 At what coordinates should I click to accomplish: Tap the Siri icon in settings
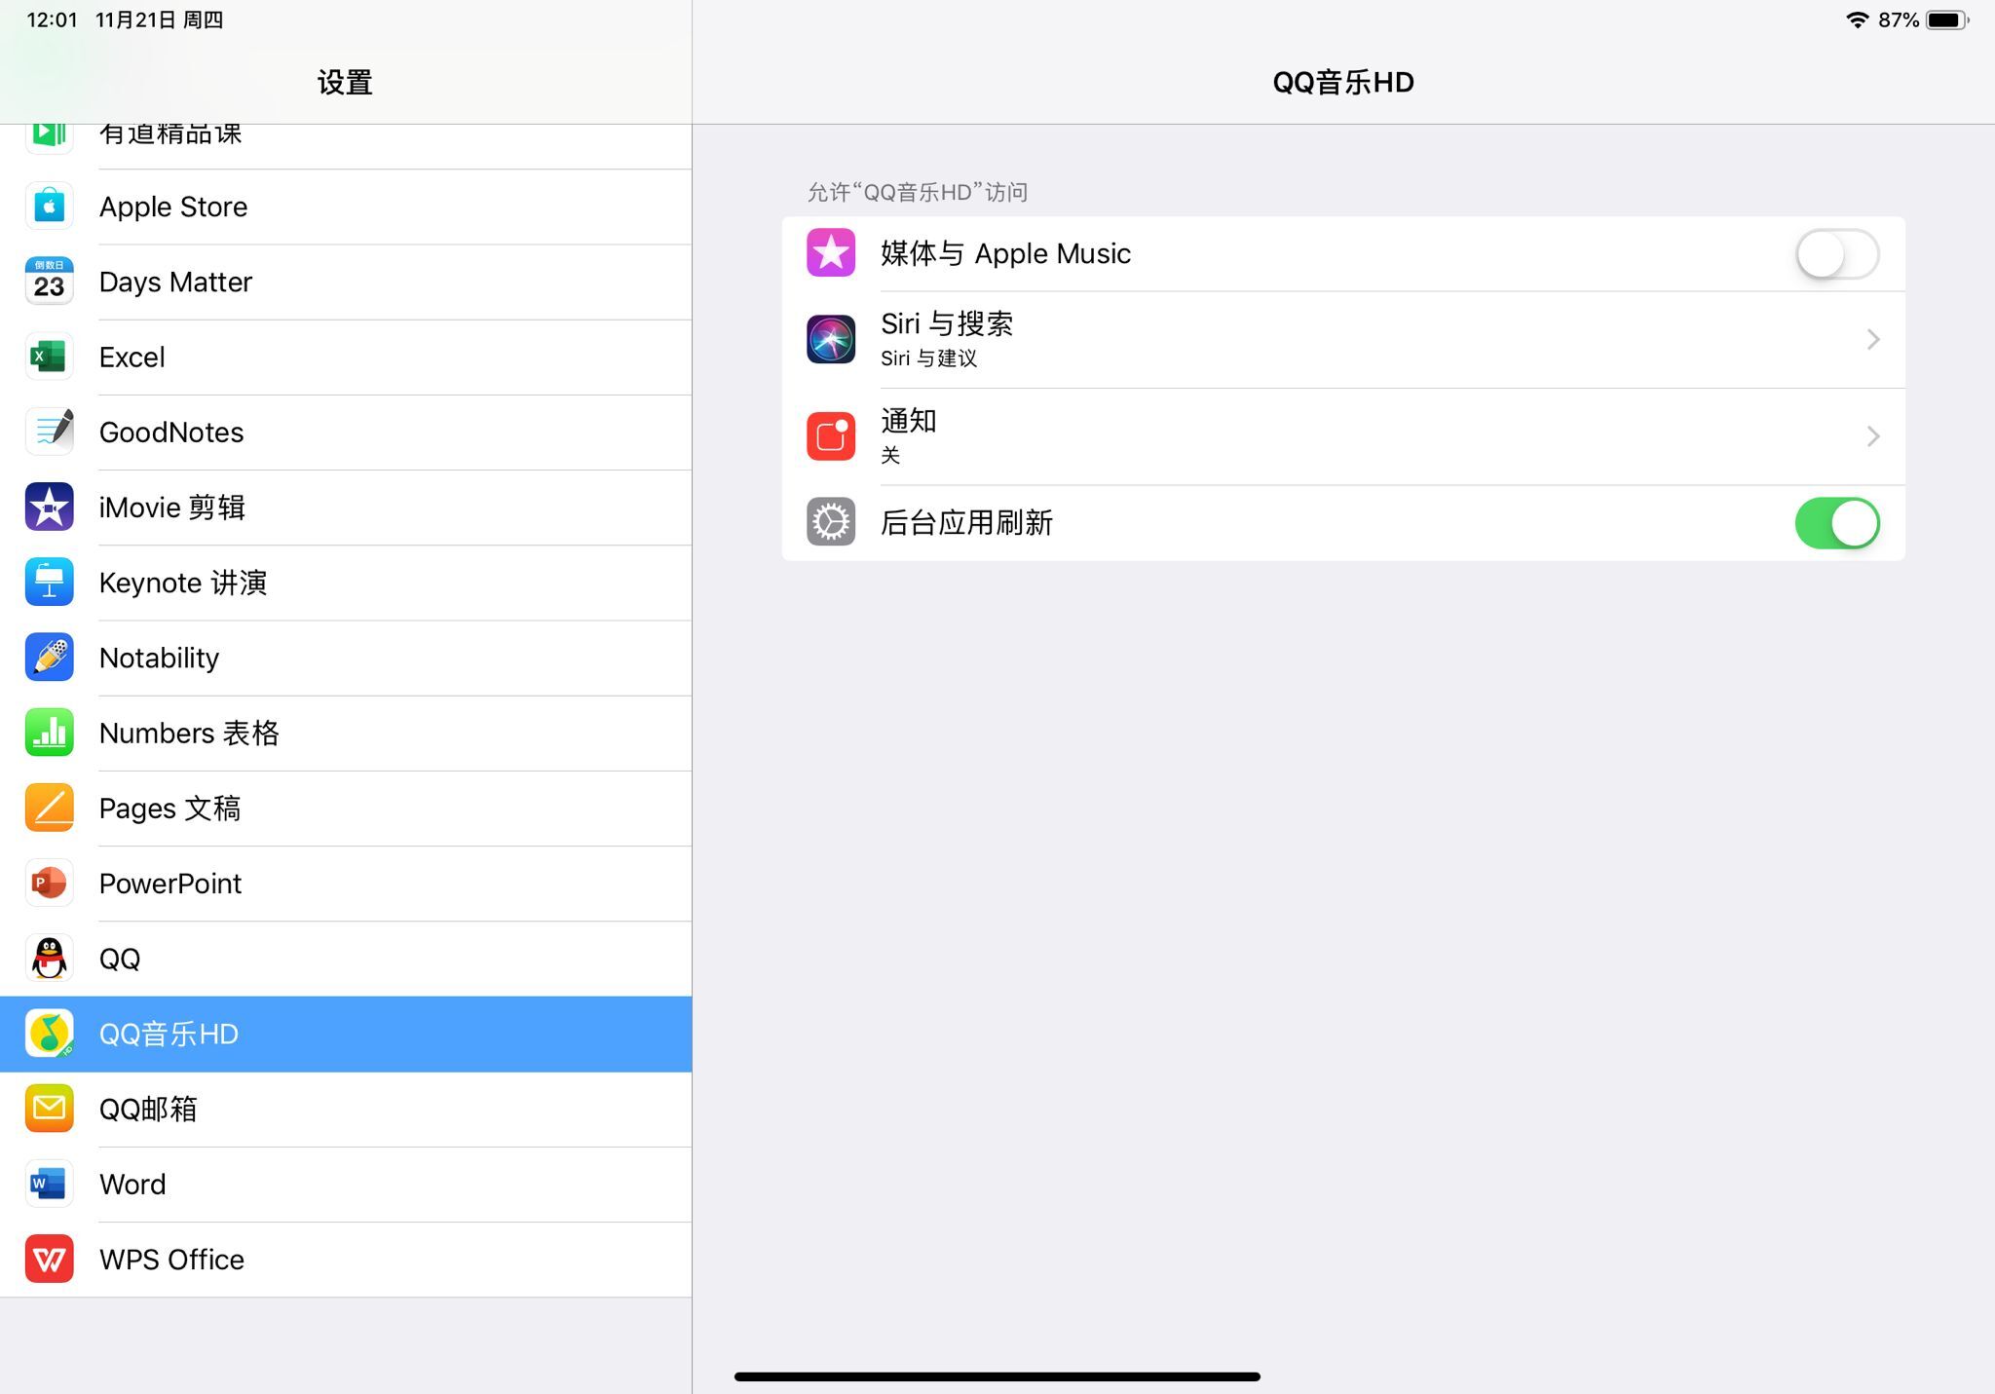(830, 339)
